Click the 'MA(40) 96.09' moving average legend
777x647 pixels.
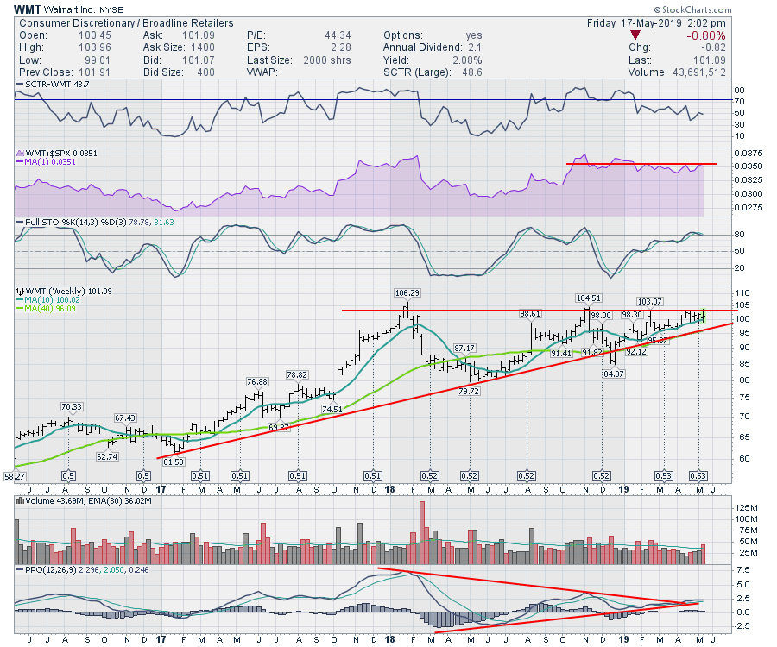[47, 308]
